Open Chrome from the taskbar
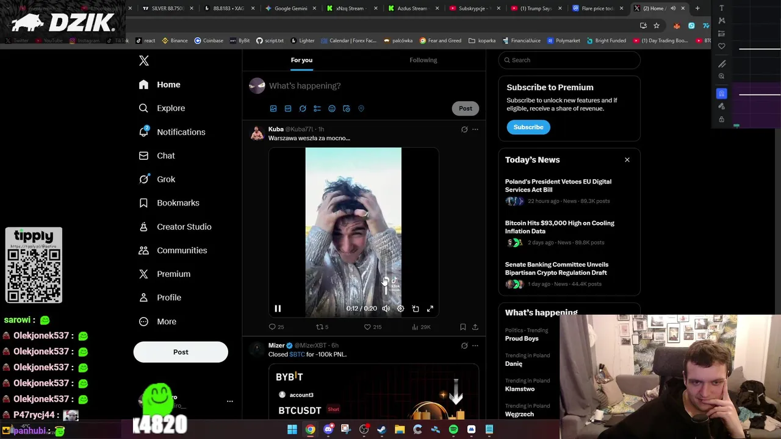The width and height of the screenshot is (781, 439). click(x=311, y=430)
